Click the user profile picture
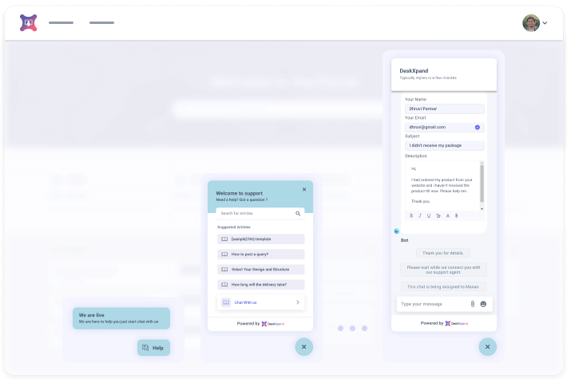This screenshot has height=379, width=567. pos(531,23)
